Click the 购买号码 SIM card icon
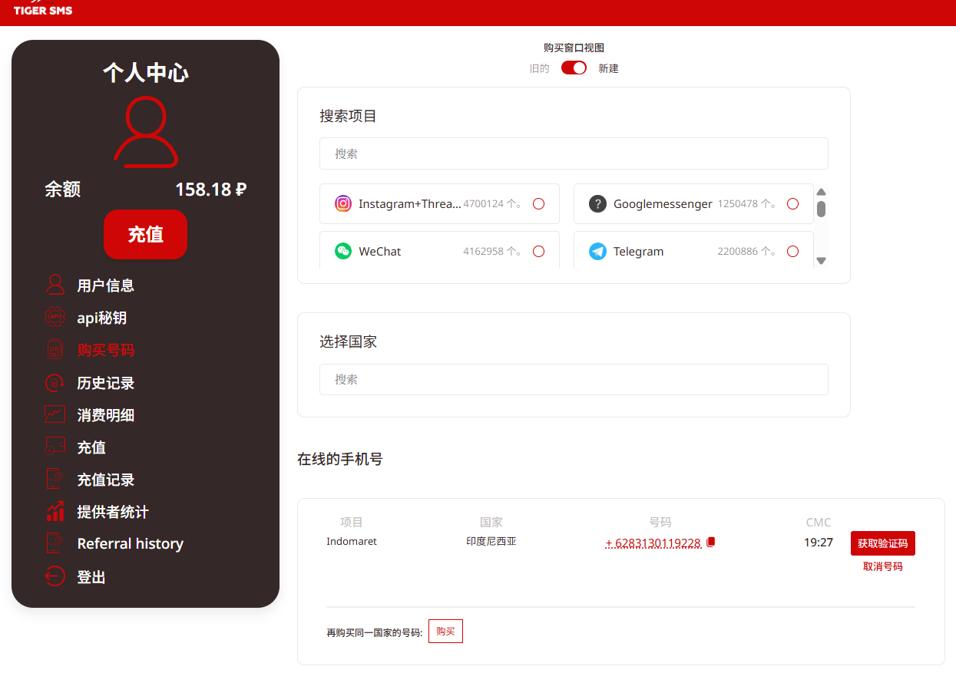Viewport: 956px width, 673px height. pos(55,350)
